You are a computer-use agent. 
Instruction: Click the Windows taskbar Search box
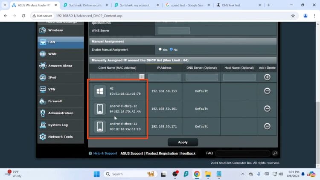130,174
